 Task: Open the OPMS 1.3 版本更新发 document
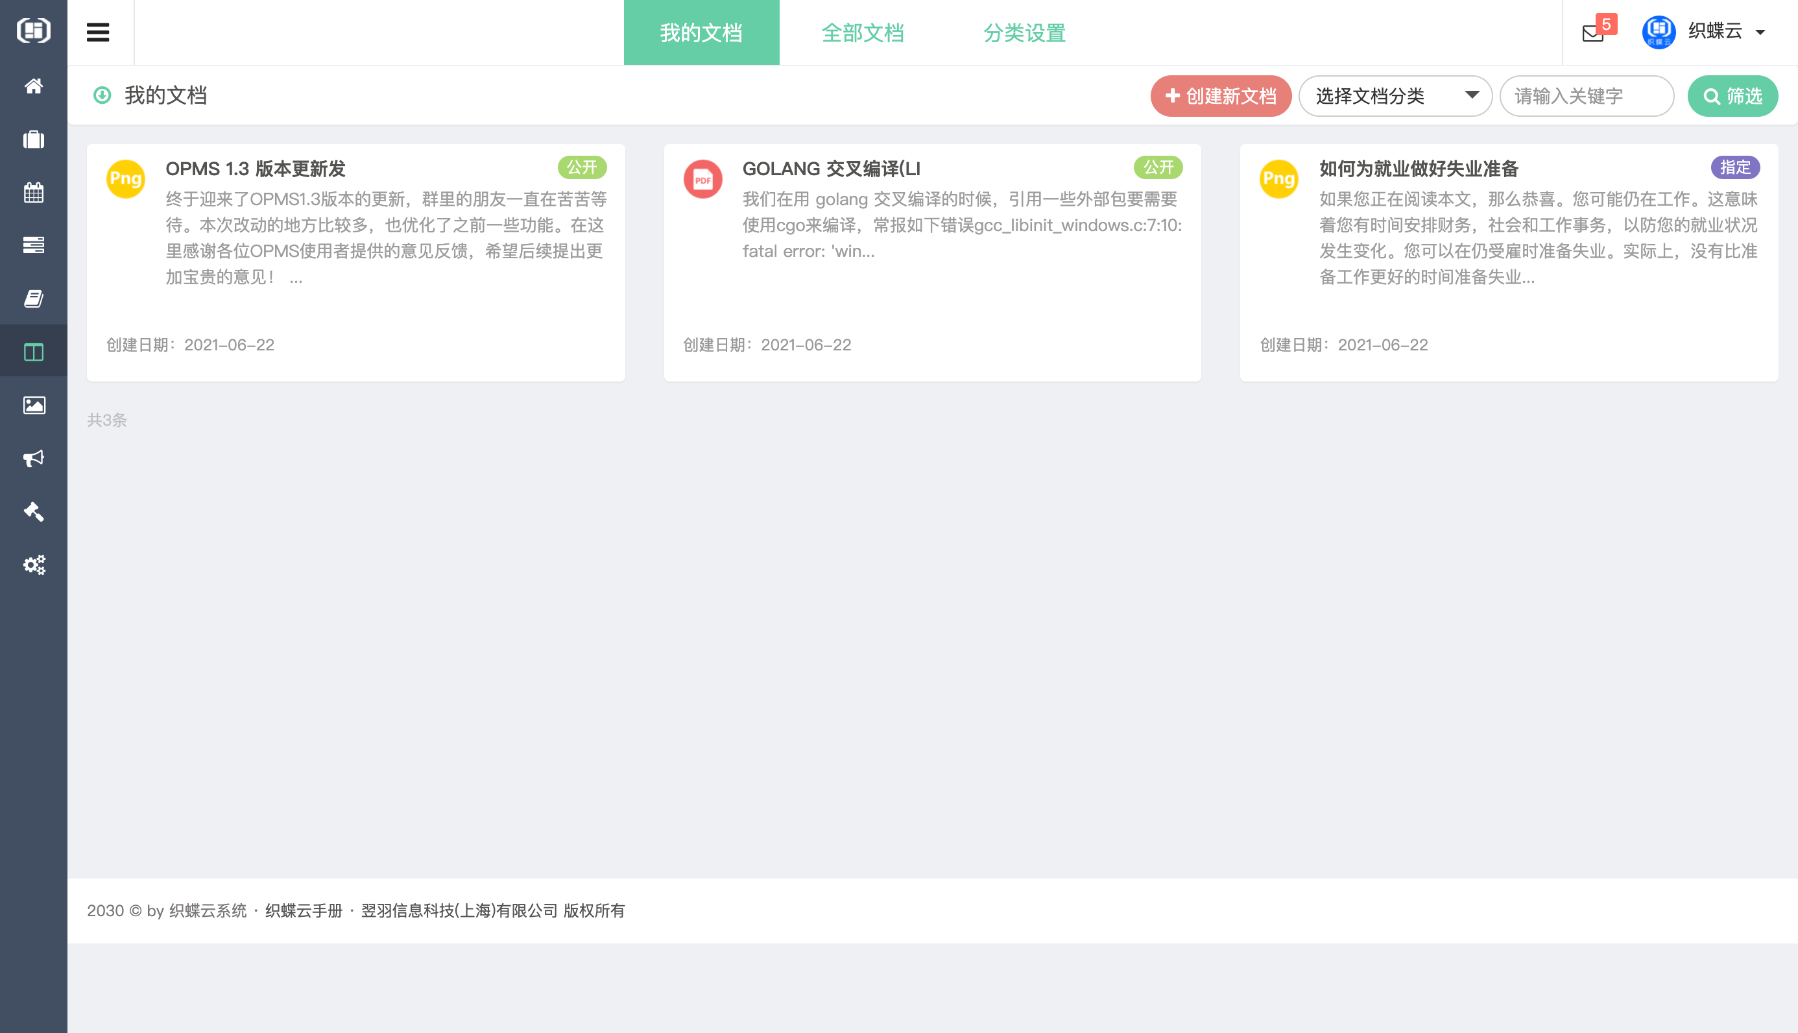[256, 169]
